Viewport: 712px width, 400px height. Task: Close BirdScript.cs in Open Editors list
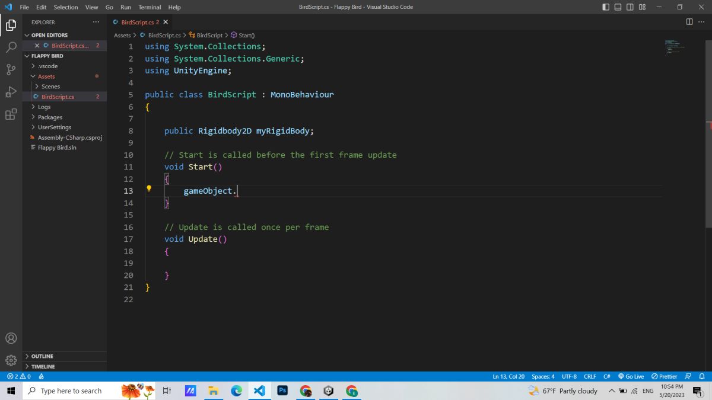37,46
